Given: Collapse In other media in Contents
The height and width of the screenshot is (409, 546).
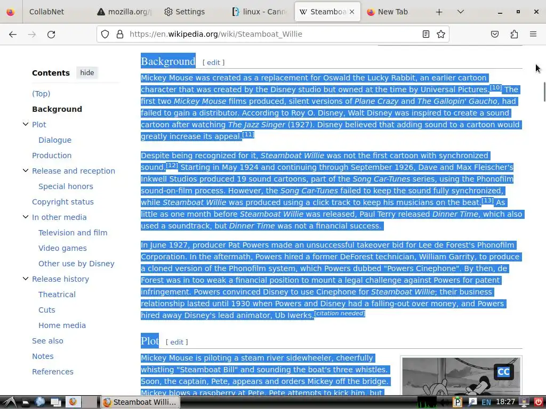Looking at the screenshot, I should click(x=26, y=216).
